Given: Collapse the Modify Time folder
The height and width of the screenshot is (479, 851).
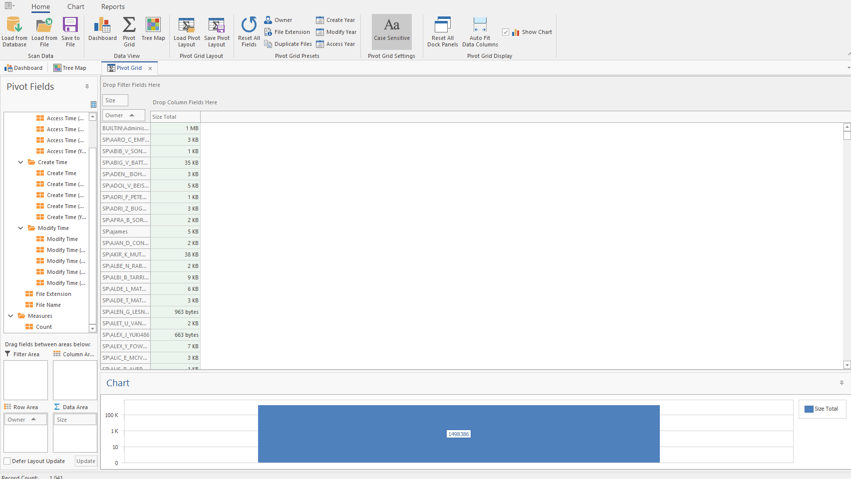Looking at the screenshot, I should (20, 228).
